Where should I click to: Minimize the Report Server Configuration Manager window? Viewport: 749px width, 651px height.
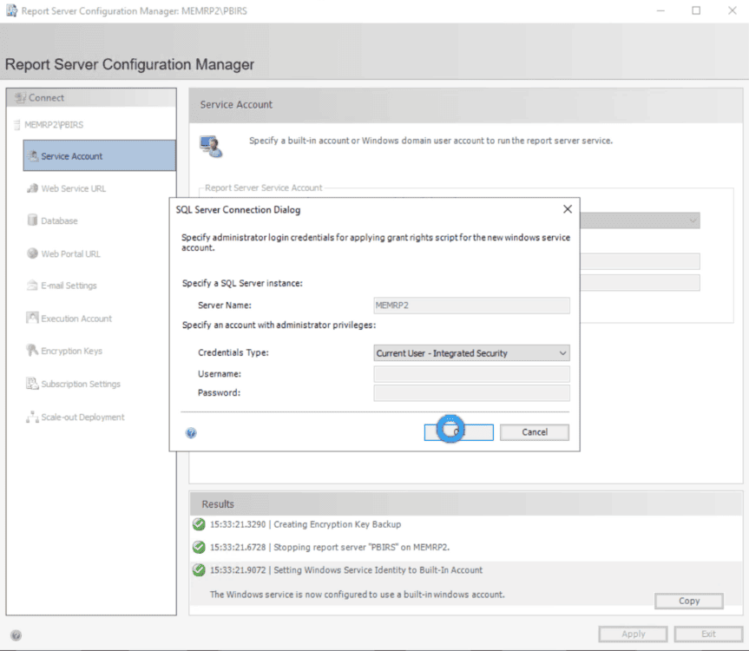660,10
